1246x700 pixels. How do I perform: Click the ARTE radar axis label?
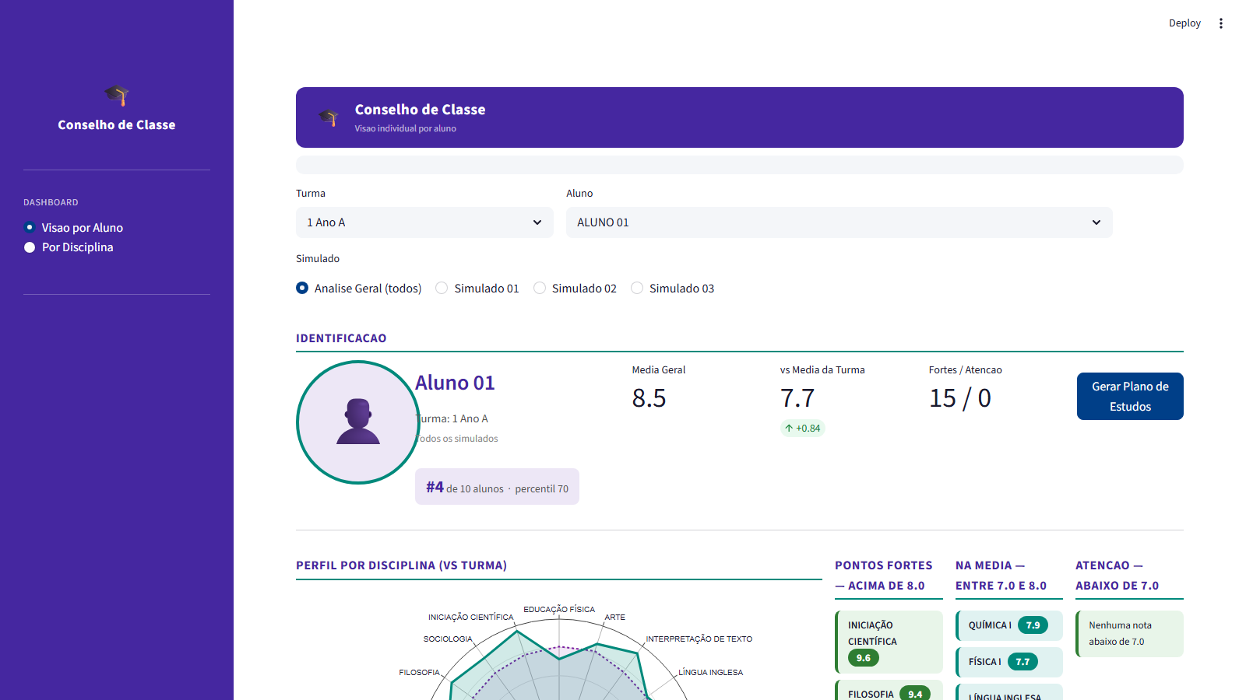click(615, 617)
